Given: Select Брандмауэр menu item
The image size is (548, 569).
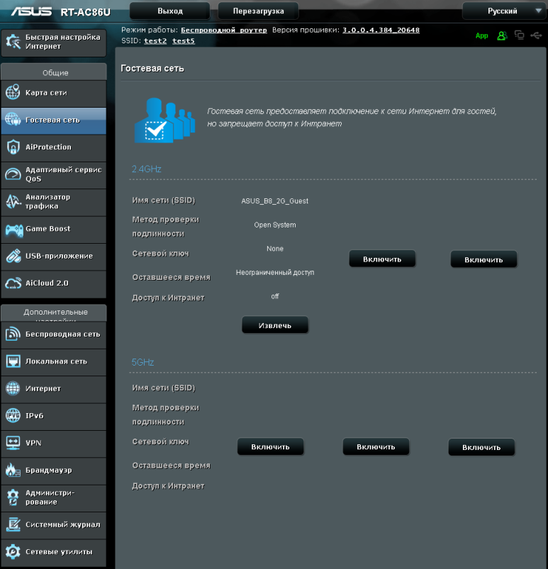Looking at the screenshot, I should point(54,471).
